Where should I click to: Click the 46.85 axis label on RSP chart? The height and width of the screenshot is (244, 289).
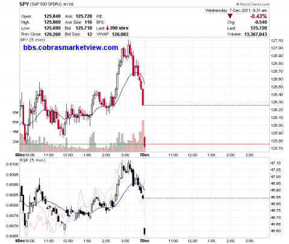[276, 197]
